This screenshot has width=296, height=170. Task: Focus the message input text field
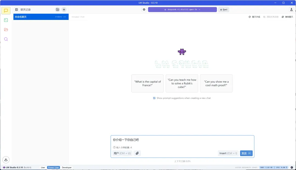point(182,140)
